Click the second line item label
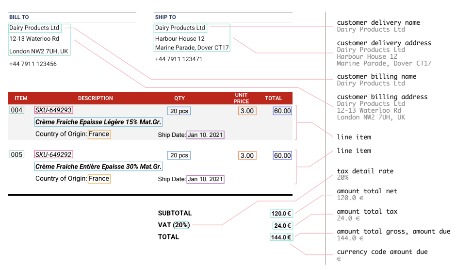Viewport: 456px width, 270px height. (x=354, y=151)
